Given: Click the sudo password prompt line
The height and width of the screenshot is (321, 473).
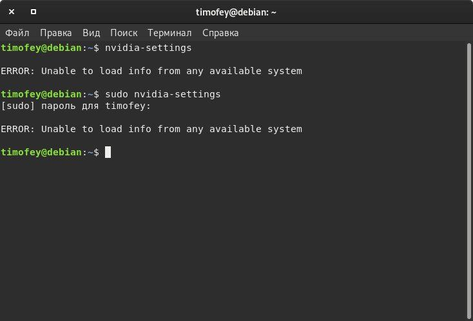Looking at the screenshot, I should click(x=76, y=106).
